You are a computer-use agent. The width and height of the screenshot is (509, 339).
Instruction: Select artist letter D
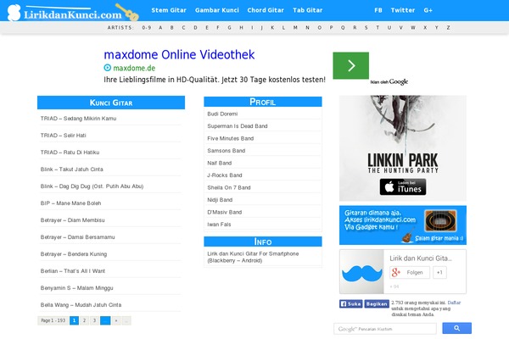coord(195,28)
